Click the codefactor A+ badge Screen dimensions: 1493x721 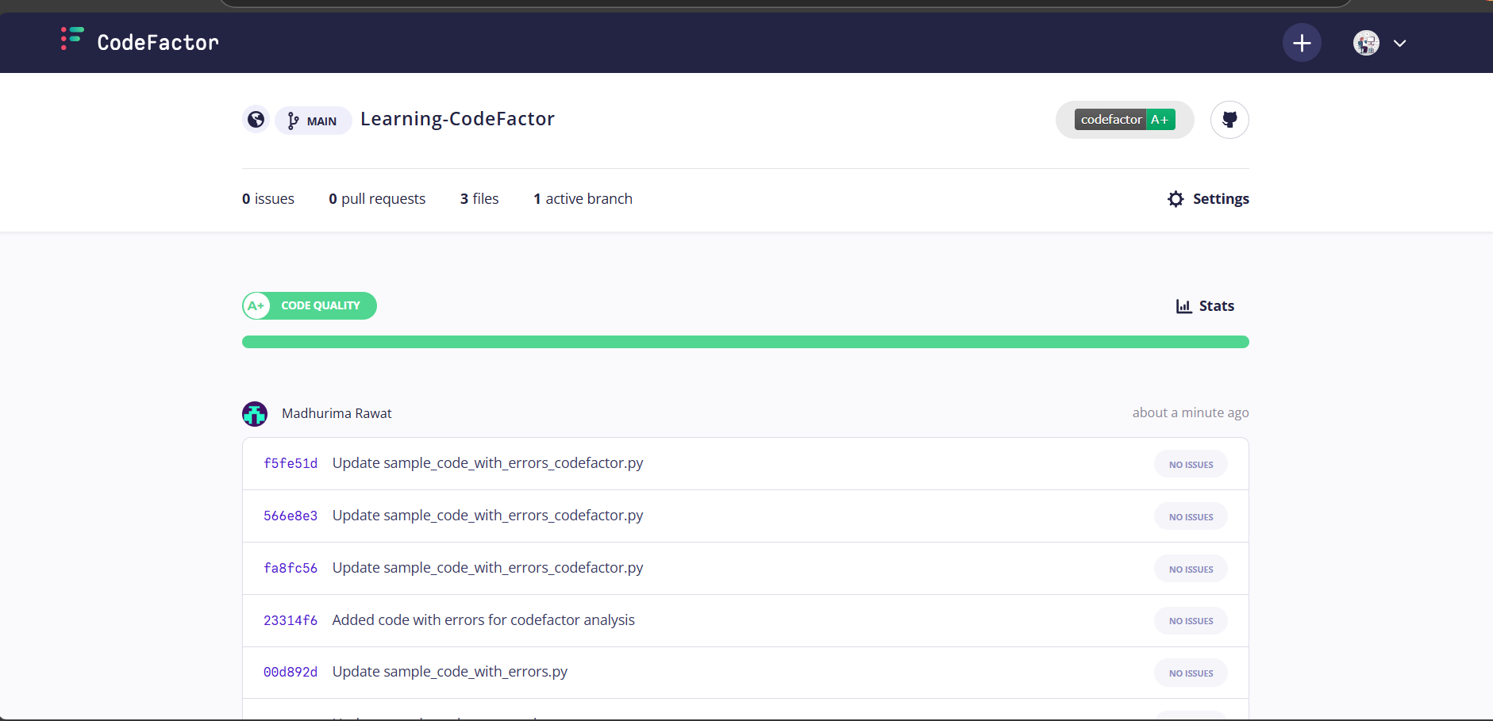click(1124, 120)
